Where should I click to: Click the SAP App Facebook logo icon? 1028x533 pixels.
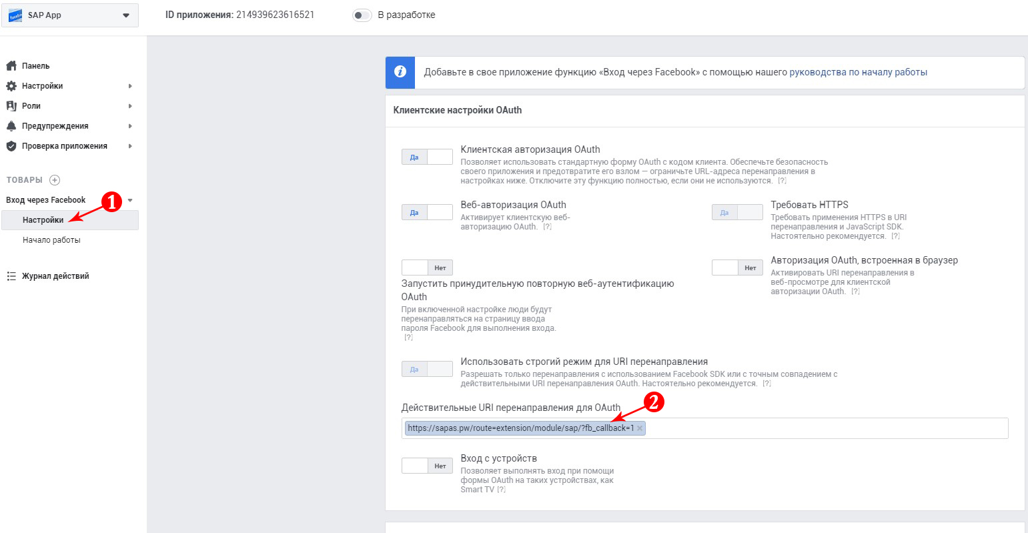[15, 15]
